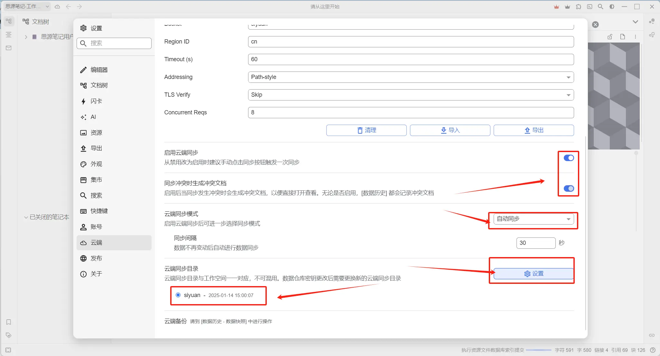Screen dimensions: 660x356
Task: Open the 关于 about section
Action: (x=114, y=274)
